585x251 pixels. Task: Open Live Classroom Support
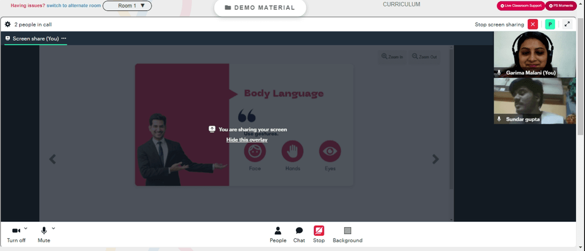tap(521, 6)
